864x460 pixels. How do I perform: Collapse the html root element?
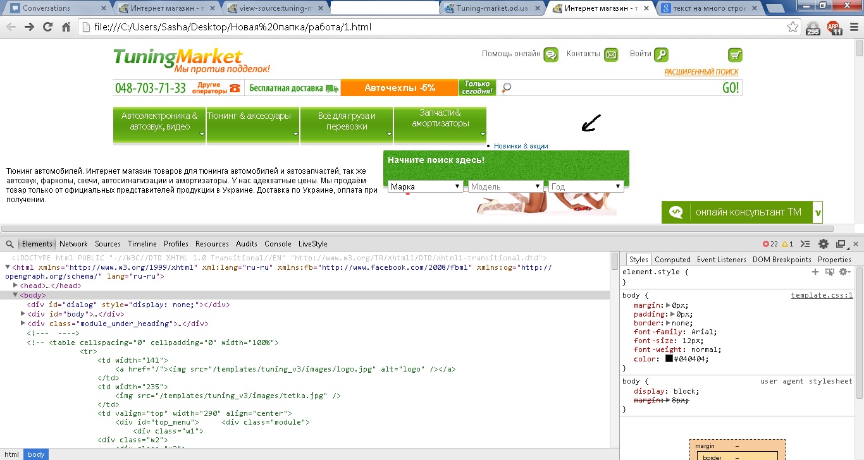tap(8, 267)
